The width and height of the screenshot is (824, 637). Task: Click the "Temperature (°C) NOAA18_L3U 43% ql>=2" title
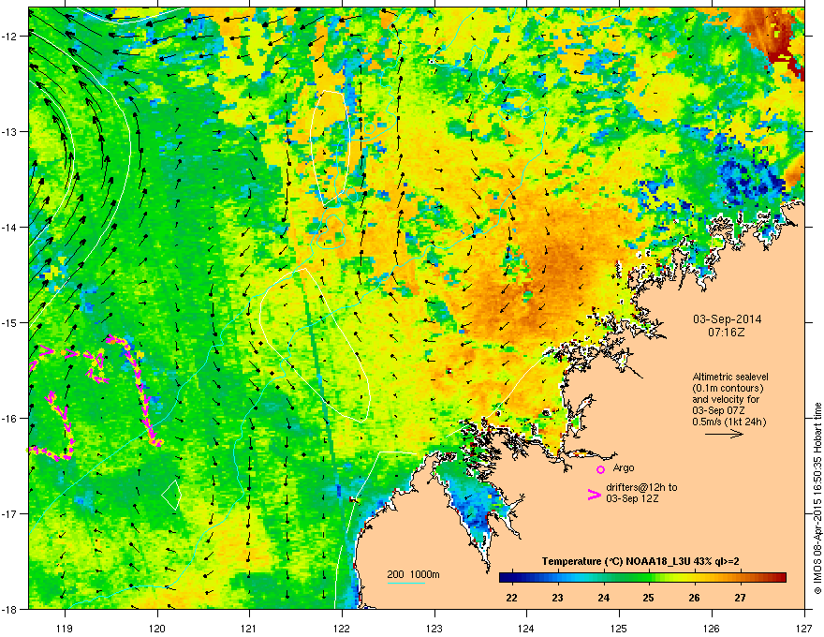(x=640, y=561)
